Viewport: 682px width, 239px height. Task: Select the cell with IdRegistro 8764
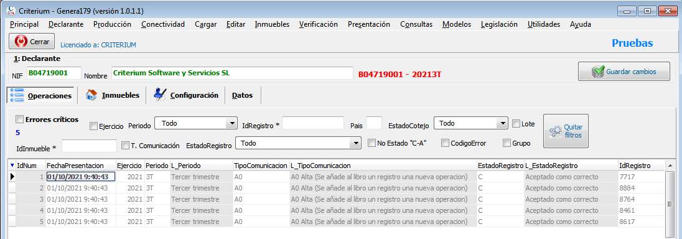tap(641, 199)
